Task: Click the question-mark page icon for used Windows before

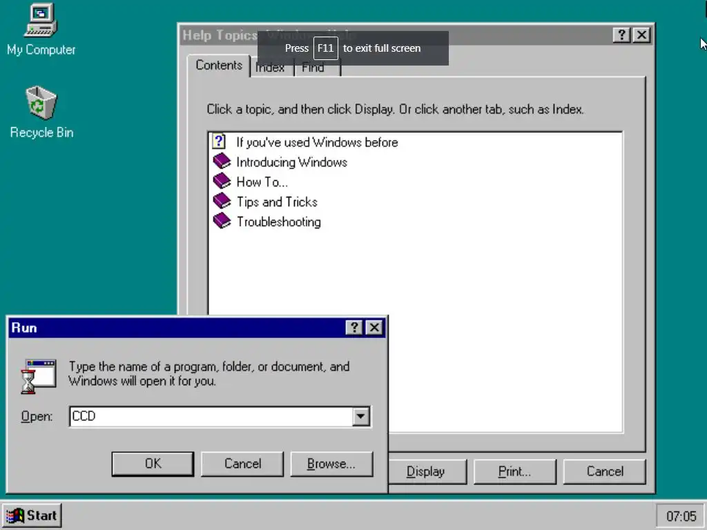Action: (219, 141)
